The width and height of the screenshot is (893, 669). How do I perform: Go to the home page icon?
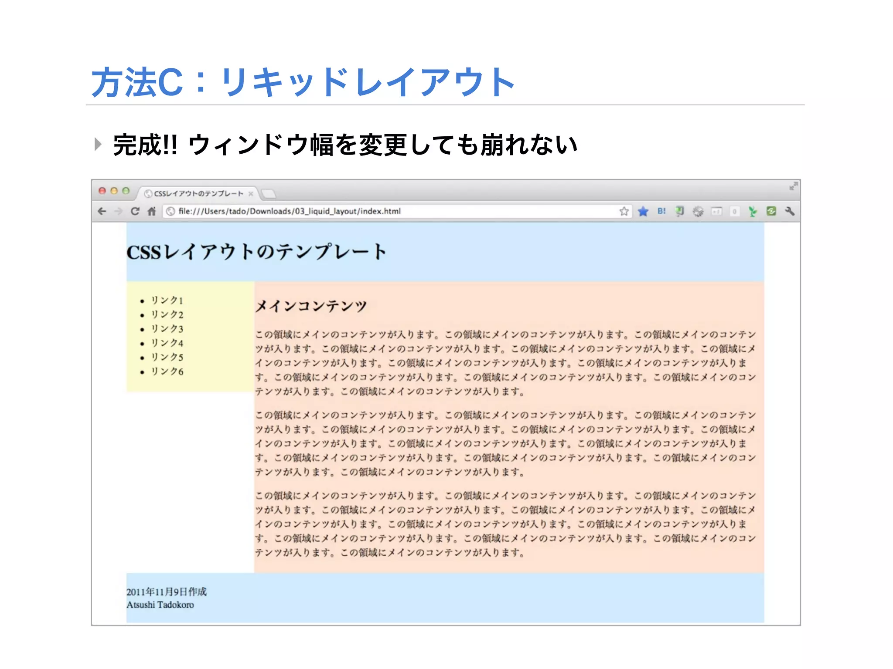(x=151, y=211)
